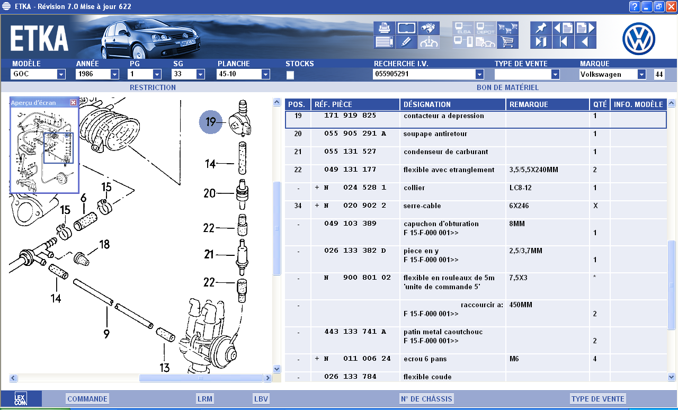Click the RÉF. PIÈCE column header

(355, 104)
